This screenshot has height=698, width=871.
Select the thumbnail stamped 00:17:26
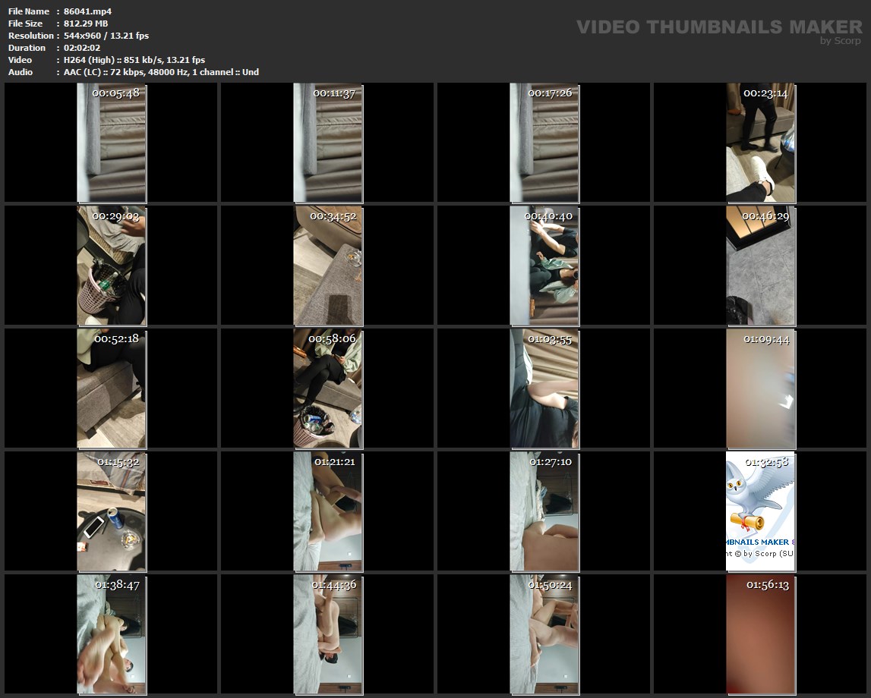click(544, 143)
